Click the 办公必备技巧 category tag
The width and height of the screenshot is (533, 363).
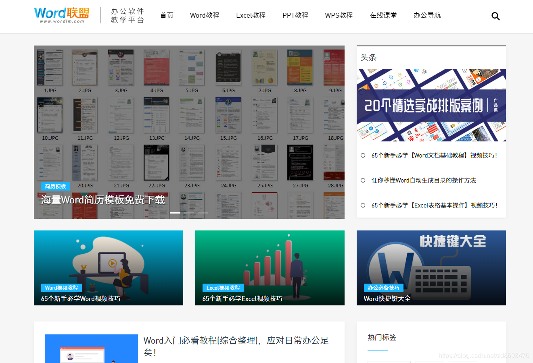[x=384, y=288]
